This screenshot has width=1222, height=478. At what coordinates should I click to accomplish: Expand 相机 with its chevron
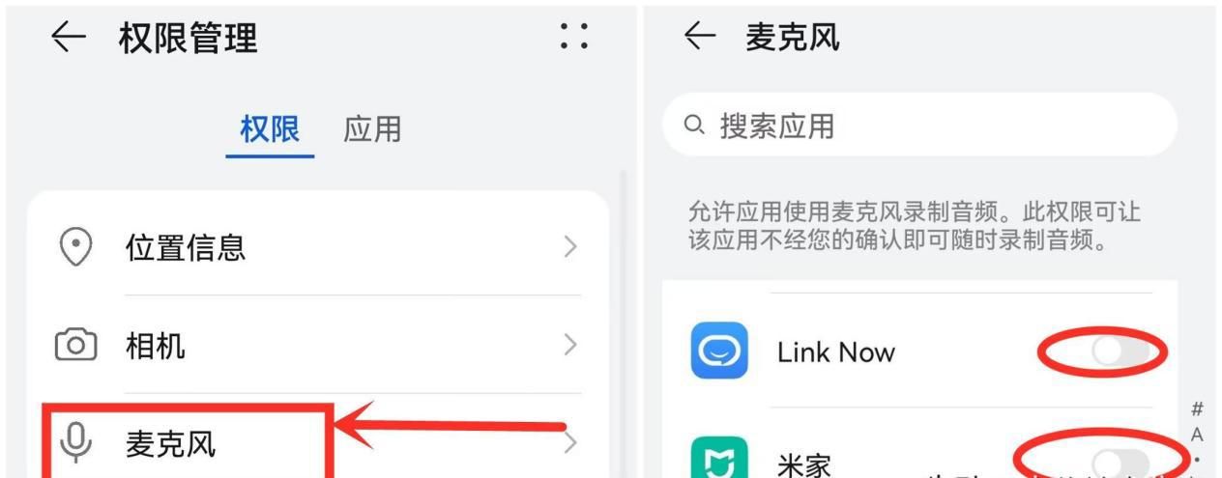tap(570, 345)
